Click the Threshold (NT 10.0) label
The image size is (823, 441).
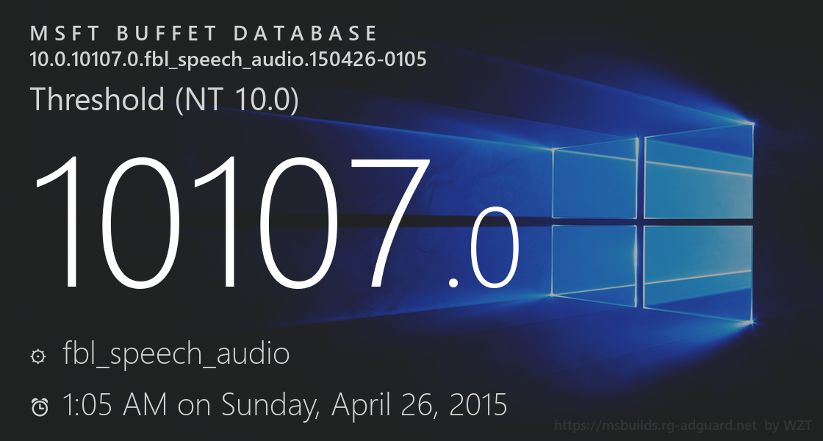165,99
